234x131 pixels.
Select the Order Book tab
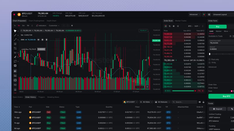(168, 21)
